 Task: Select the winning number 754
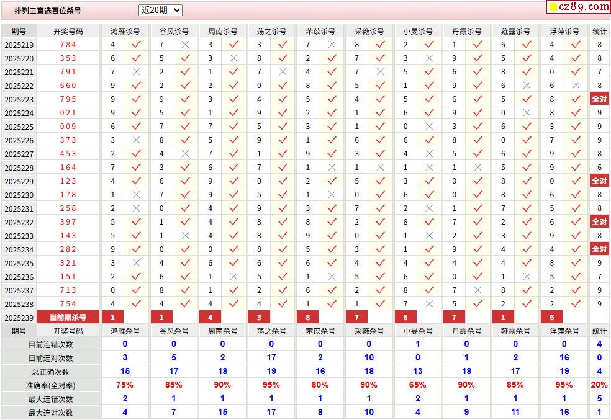pyautogui.click(x=68, y=303)
